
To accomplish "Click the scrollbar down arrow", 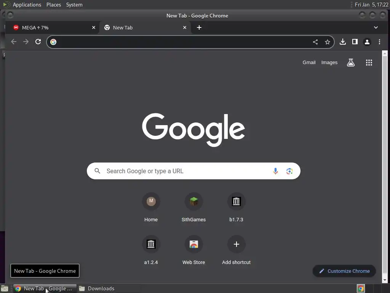I will point(385,280).
